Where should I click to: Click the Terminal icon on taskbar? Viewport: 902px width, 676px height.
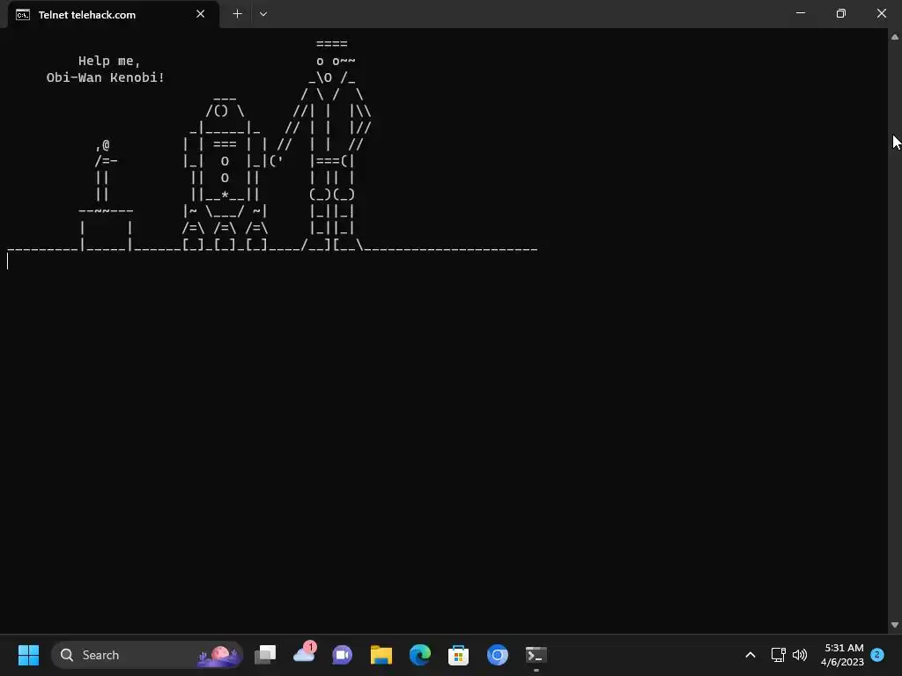[x=536, y=655]
